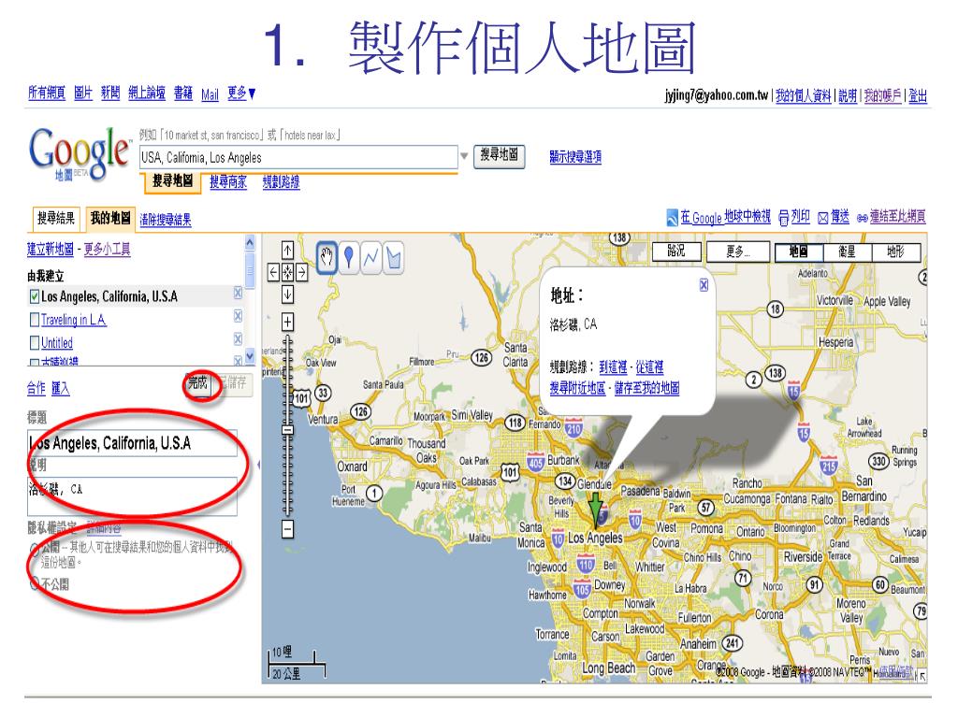
Task: Click the center map button
Action: tap(288, 272)
